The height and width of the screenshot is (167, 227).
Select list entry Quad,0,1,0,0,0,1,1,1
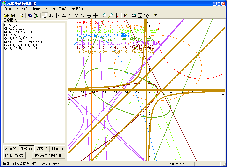21,49
